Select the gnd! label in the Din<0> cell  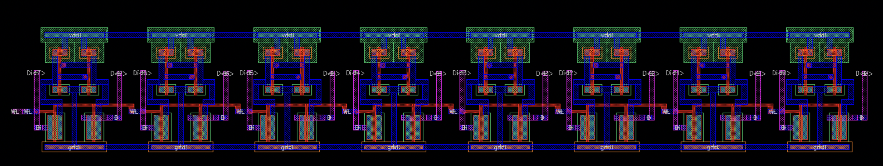point(820,147)
